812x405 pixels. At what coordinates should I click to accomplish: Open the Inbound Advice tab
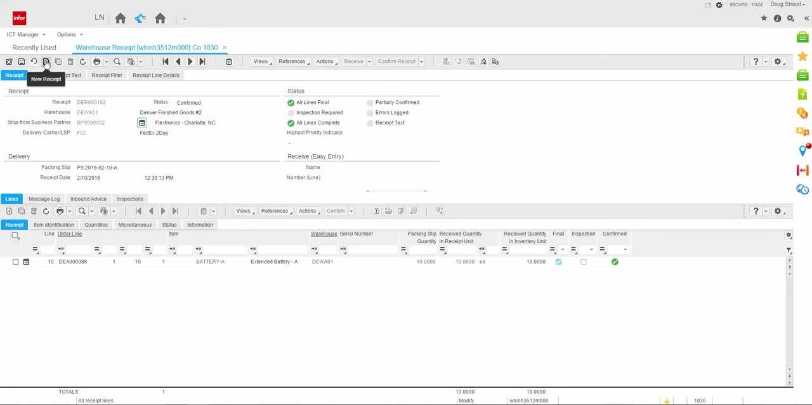pos(88,199)
